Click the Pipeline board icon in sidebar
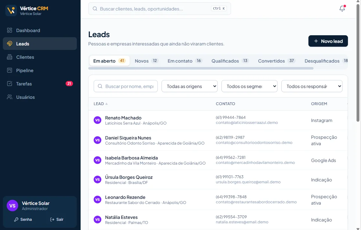Image resolution: width=361 pixels, height=230 pixels. pyautogui.click(x=10, y=70)
